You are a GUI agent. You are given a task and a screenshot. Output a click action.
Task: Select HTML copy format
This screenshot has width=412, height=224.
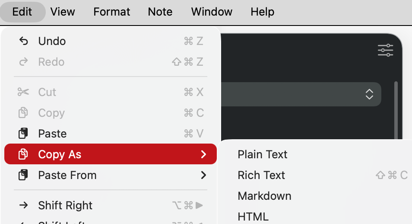click(253, 217)
